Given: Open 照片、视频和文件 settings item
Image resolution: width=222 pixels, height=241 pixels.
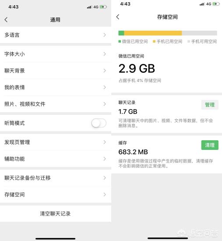Looking at the screenshot, I should click(x=56, y=104).
